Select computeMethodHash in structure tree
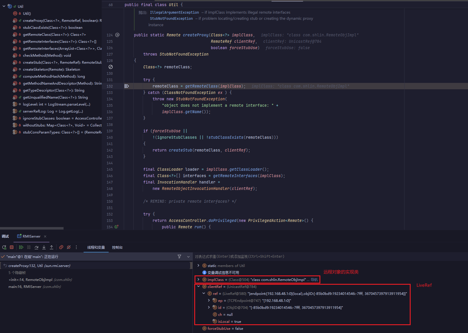Viewport: 468px width, 333px height. [x=54, y=76]
